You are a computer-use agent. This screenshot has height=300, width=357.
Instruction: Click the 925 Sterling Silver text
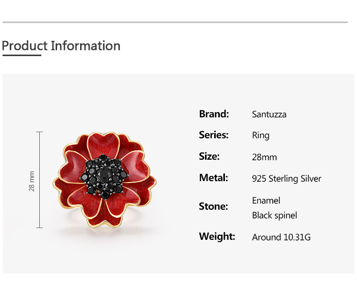(x=287, y=179)
